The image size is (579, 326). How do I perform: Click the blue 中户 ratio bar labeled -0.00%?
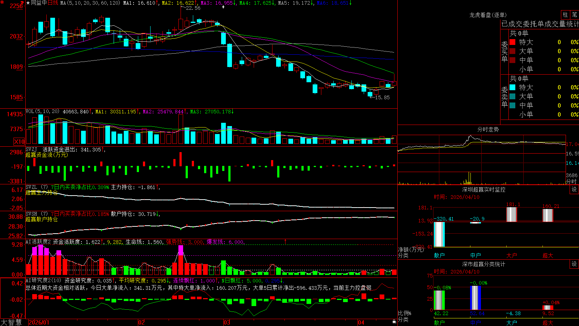(x=476, y=298)
